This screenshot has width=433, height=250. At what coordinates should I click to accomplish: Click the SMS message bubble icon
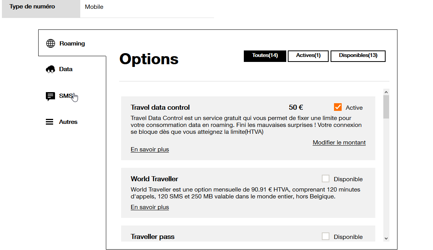click(x=50, y=96)
